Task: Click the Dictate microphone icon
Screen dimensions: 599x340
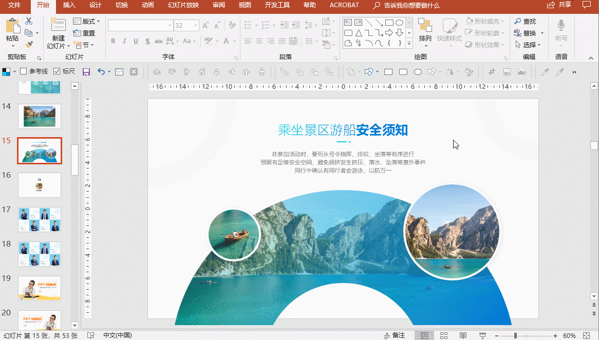Action: [x=561, y=26]
